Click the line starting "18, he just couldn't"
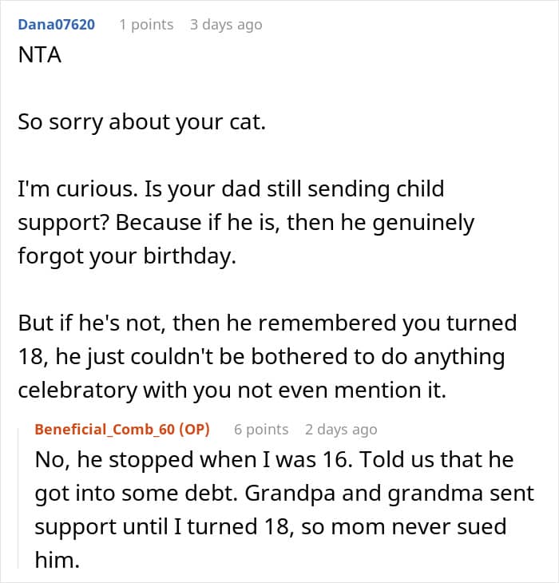The width and height of the screenshot is (559, 583). 262,356
